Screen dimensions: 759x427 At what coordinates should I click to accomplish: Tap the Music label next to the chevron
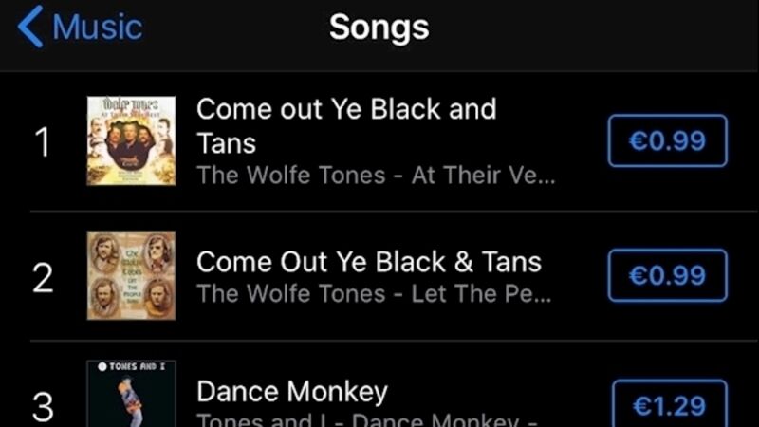pos(98,28)
